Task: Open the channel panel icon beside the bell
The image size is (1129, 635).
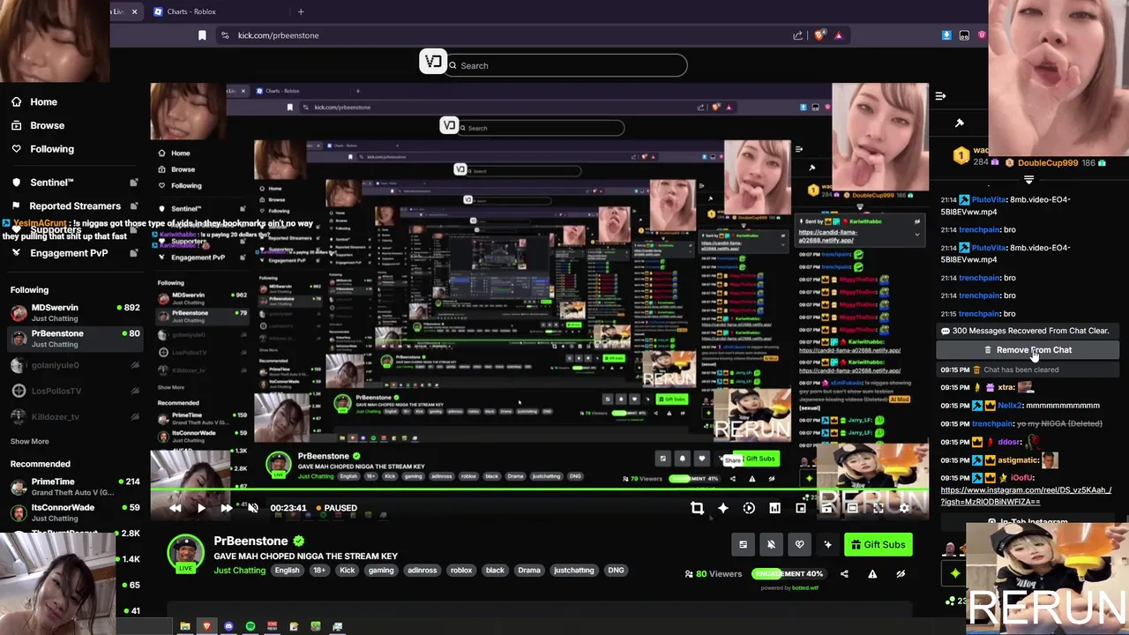Action: pyautogui.click(x=743, y=545)
